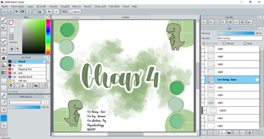Select the Eraser tool
Screen dimensions: 264x139
pyautogui.click(x=4, y=27)
